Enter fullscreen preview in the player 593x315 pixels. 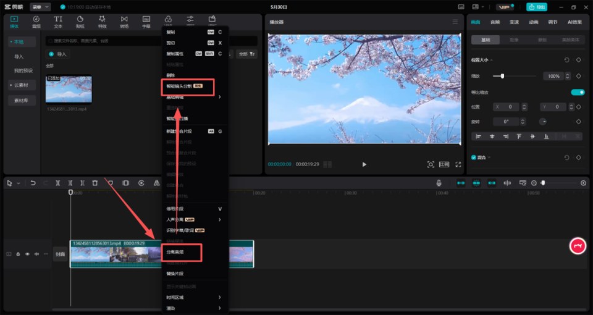tap(458, 164)
